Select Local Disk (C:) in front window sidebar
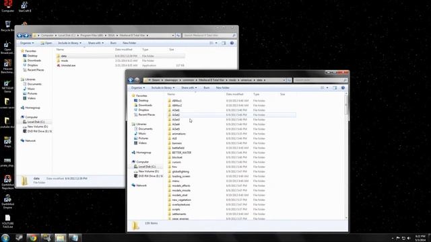Screen dimensions: 431x242 click(x=147, y=167)
